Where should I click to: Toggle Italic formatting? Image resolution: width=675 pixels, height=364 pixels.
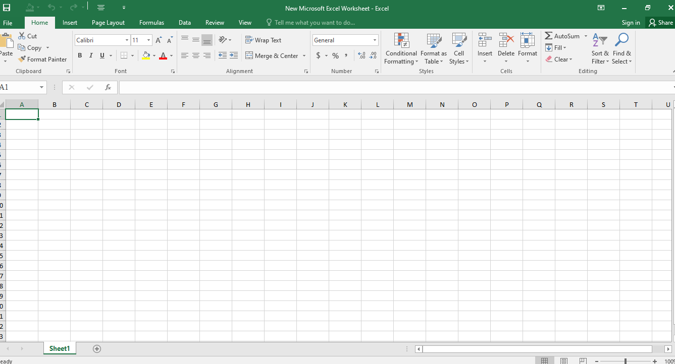coord(91,55)
